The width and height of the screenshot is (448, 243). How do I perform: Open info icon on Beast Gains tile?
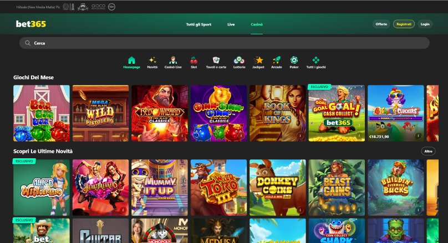pos(359,210)
